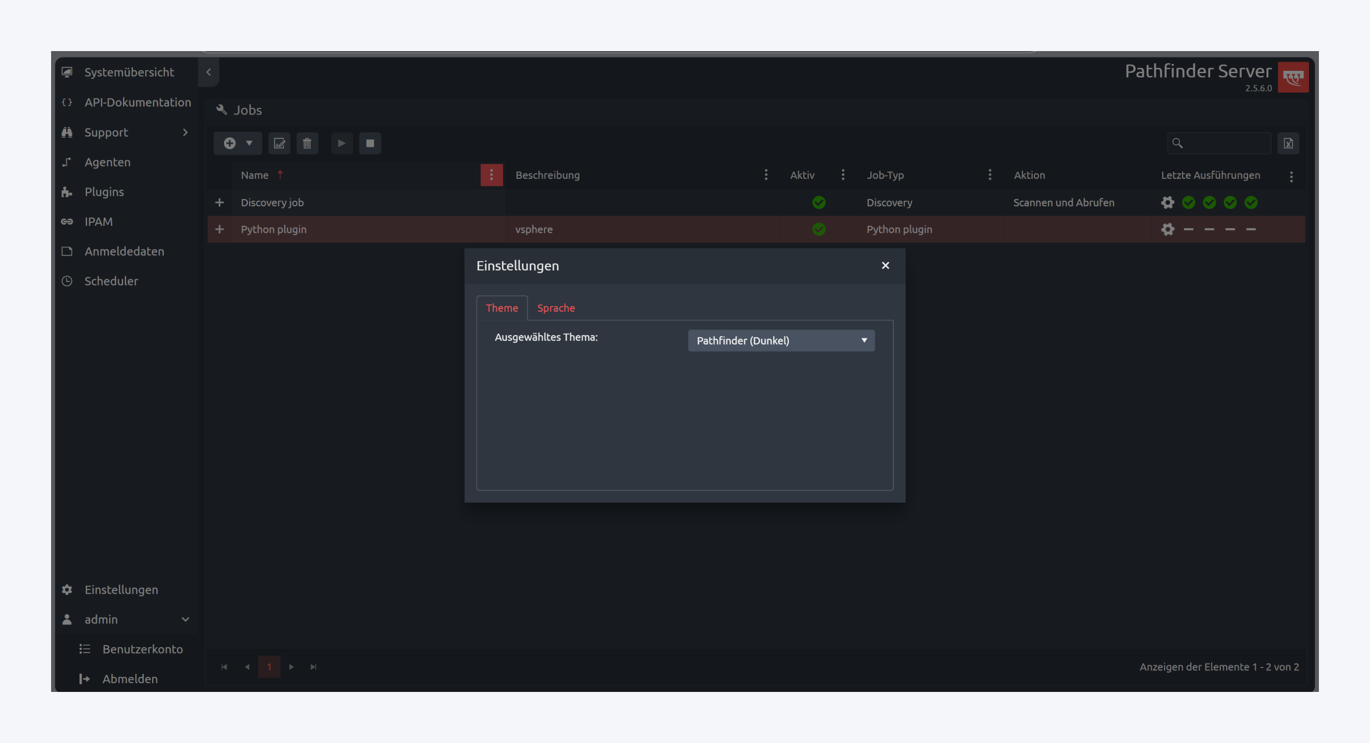Go to the next page arrow
The width and height of the screenshot is (1370, 743).
click(291, 667)
